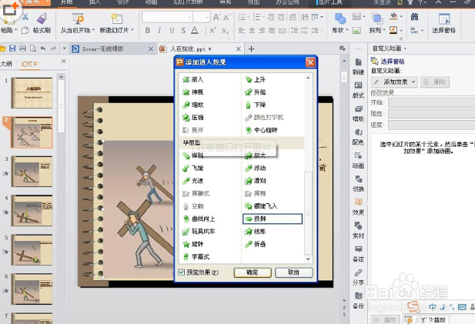Viewport: 475px width, 324px height.
Task: Select the 玩具风车 entrance effect
Action: (199, 232)
